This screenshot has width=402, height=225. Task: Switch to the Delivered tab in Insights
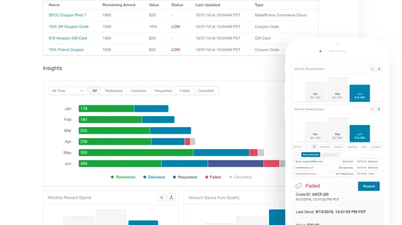click(139, 91)
